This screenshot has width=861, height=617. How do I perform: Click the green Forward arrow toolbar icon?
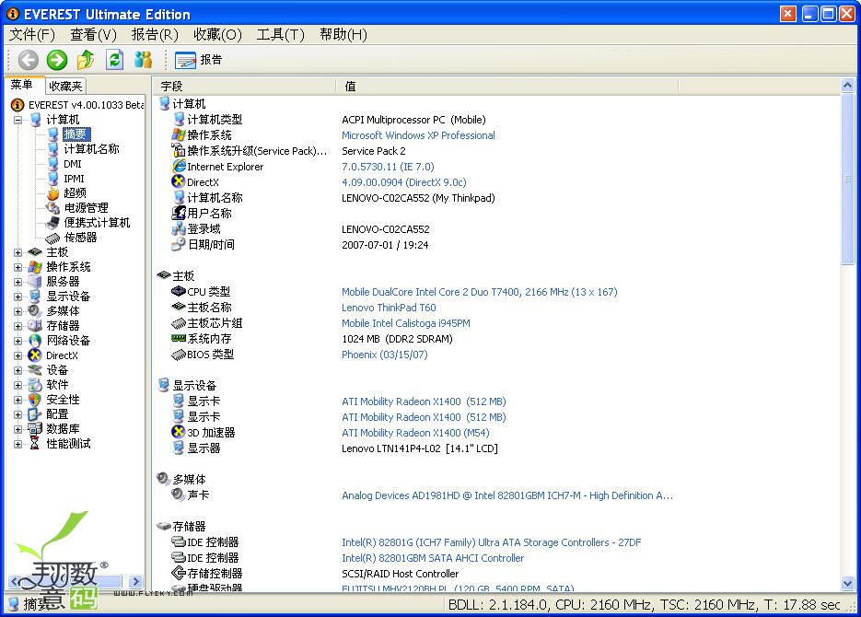point(56,60)
